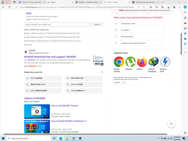Switch to GitHub Releases tab
Image resolution: width=188 pixels, height=141 pixels.
(89, 2)
